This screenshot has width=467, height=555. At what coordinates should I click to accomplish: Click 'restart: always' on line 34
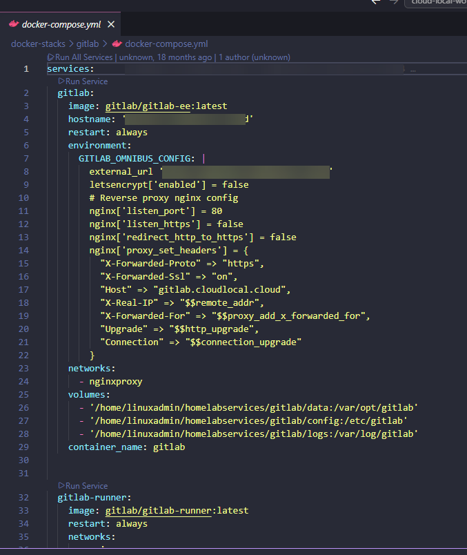tap(108, 524)
